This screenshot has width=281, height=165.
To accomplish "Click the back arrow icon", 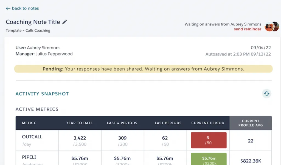I will 8,8.
